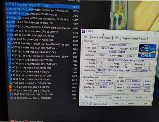Select the Intel Core i7-4850HQ benchmark row

(43, 52)
